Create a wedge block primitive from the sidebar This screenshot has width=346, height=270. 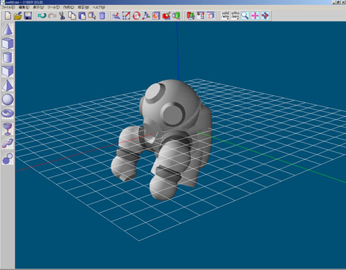click(x=8, y=71)
